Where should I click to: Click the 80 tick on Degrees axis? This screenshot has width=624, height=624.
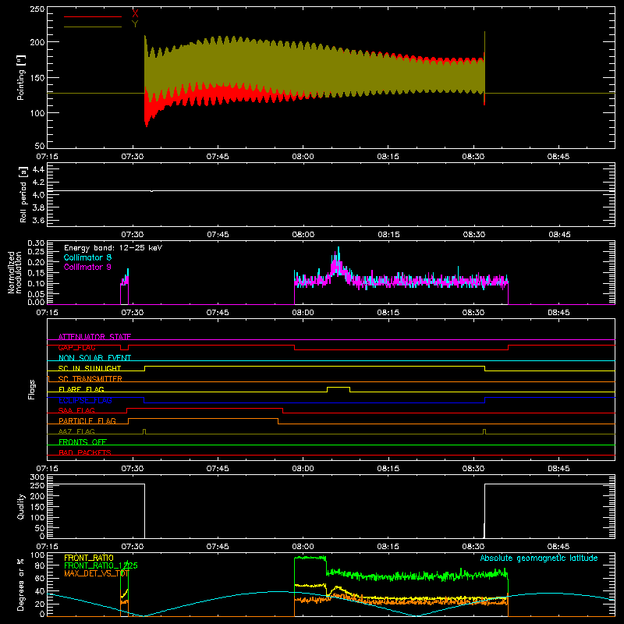tap(40, 565)
